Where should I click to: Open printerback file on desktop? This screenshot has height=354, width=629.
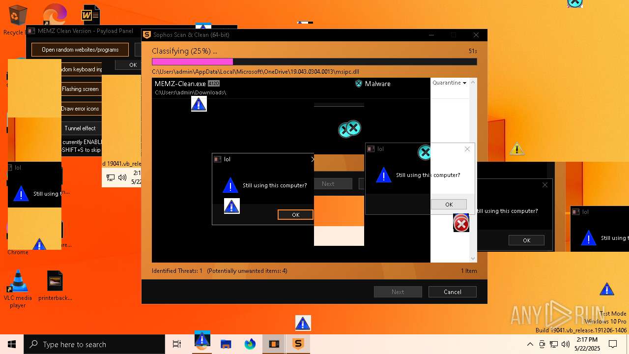tap(55, 286)
